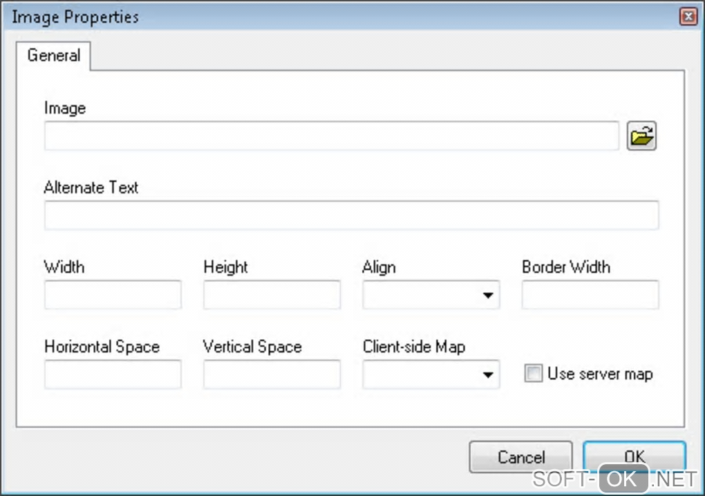Click the Image Properties title bar

pos(276,17)
